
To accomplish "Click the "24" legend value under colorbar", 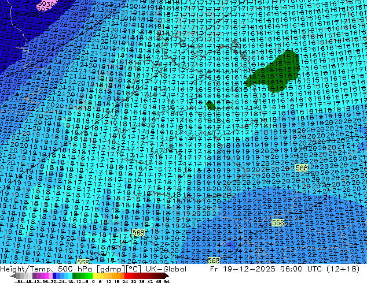I will coord(125,282).
